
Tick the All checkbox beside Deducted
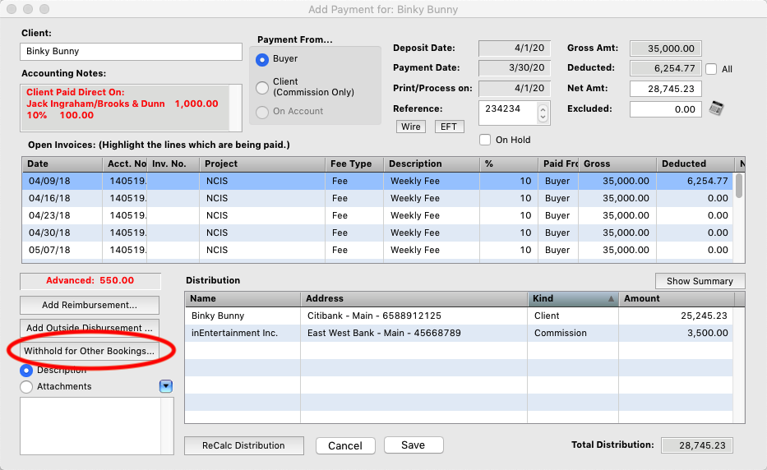click(711, 69)
